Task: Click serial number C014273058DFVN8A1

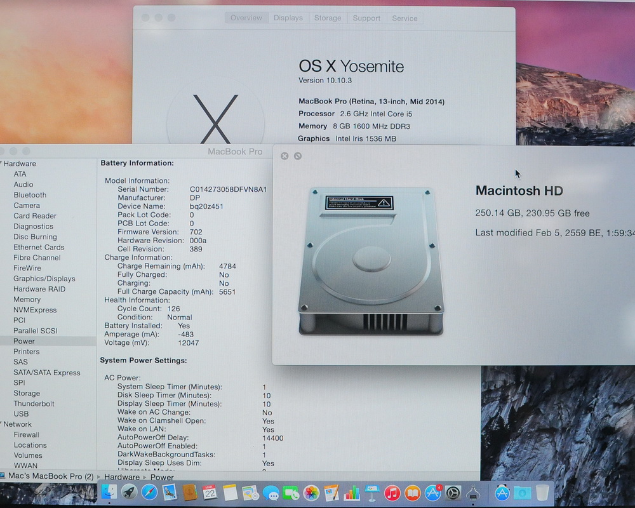Action: [228, 189]
